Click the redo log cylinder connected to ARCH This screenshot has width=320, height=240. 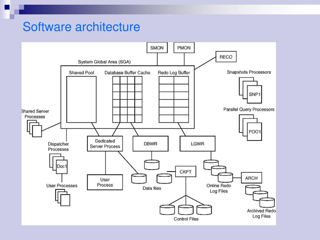tap(225, 177)
